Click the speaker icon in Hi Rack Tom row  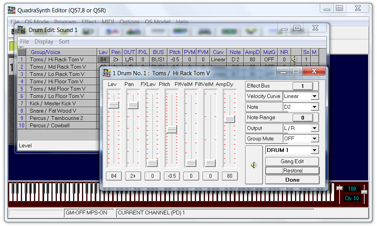pyautogui.click(x=294, y=59)
